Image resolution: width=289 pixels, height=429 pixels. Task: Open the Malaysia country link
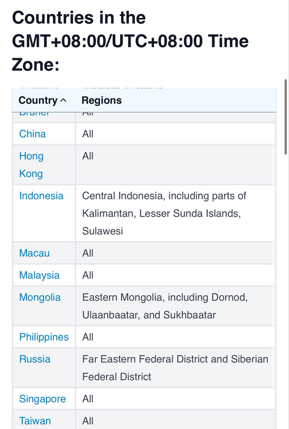tap(39, 275)
